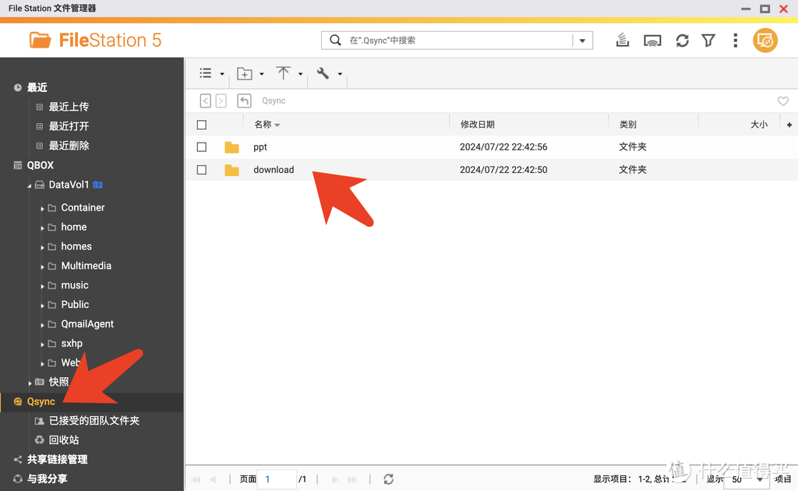Check the download folder checkbox

202,170
